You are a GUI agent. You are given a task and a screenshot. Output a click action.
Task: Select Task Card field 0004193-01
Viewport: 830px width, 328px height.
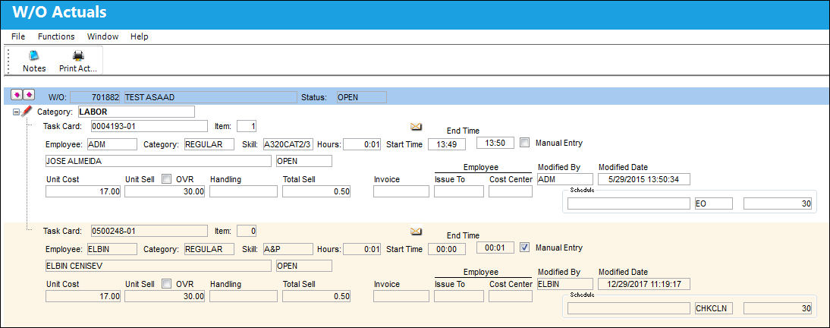click(149, 126)
